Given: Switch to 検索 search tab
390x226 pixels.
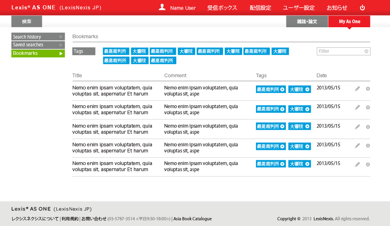Looking at the screenshot, I should [x=27, y=22].
